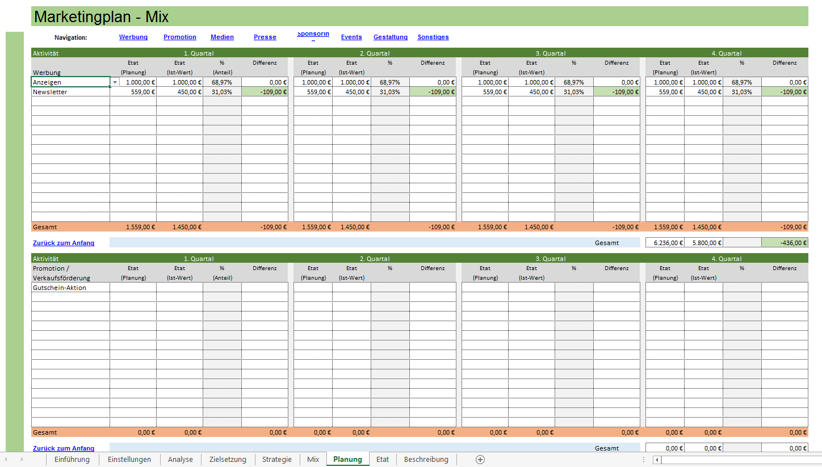Select the Gutschein-Aktion activity cell
Viewport: 822px width, 467px height.
(x=70, y=288)
